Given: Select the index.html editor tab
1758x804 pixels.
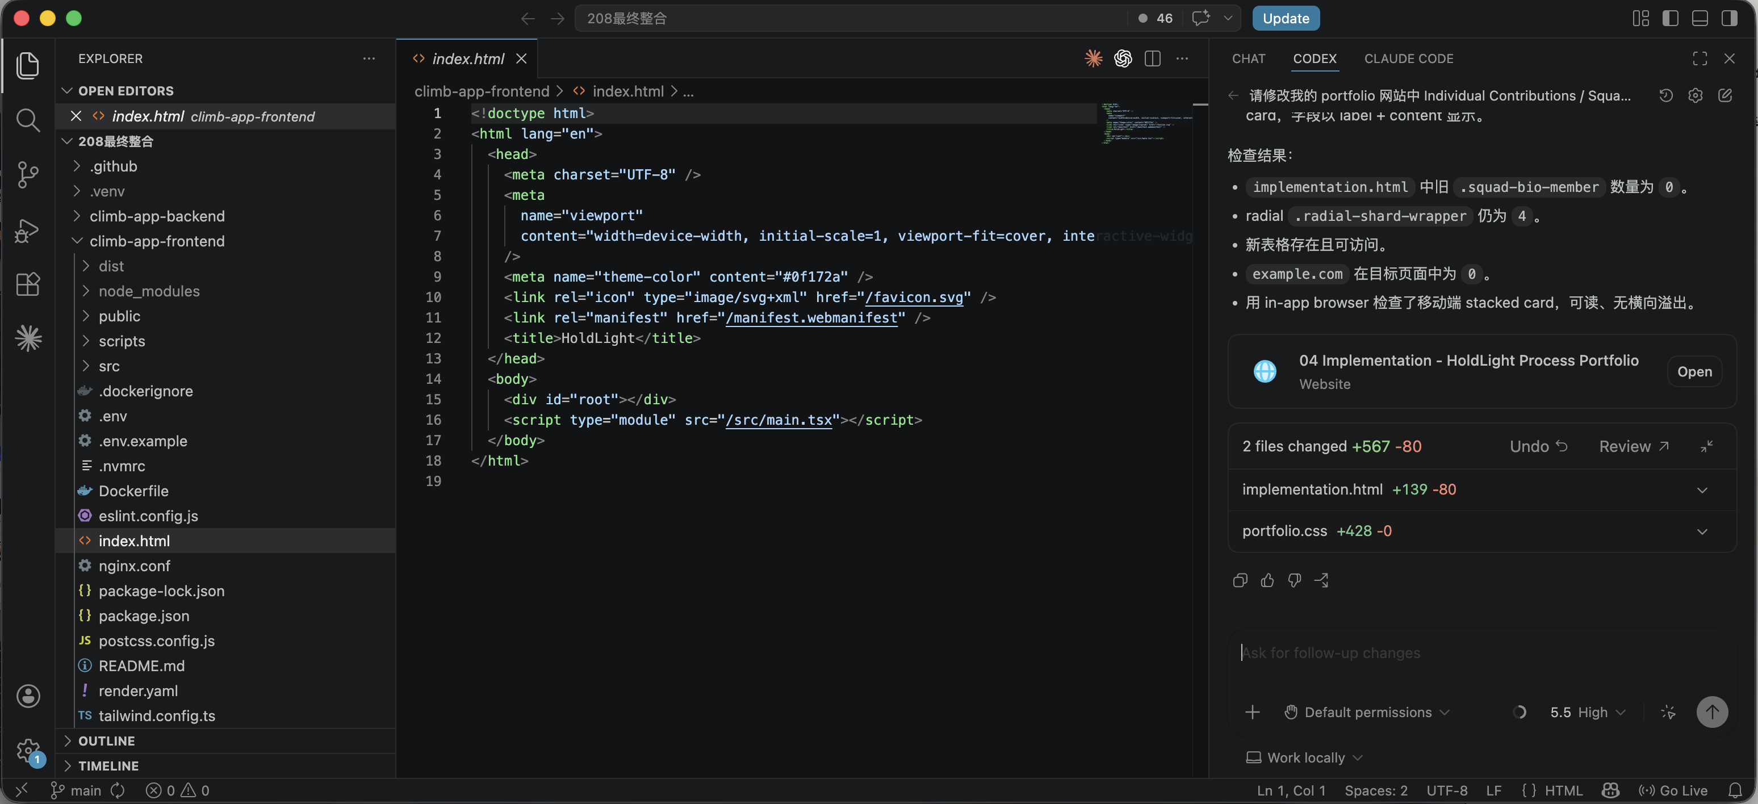Looking at the screenshot, I should [x=468, y=58].
